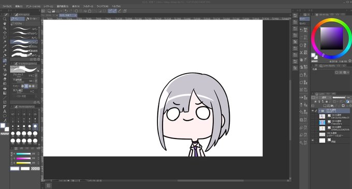Open the layer effect dropdown arrow in layer property
Viewport: 352px width, 189px height.
point(348,73)
